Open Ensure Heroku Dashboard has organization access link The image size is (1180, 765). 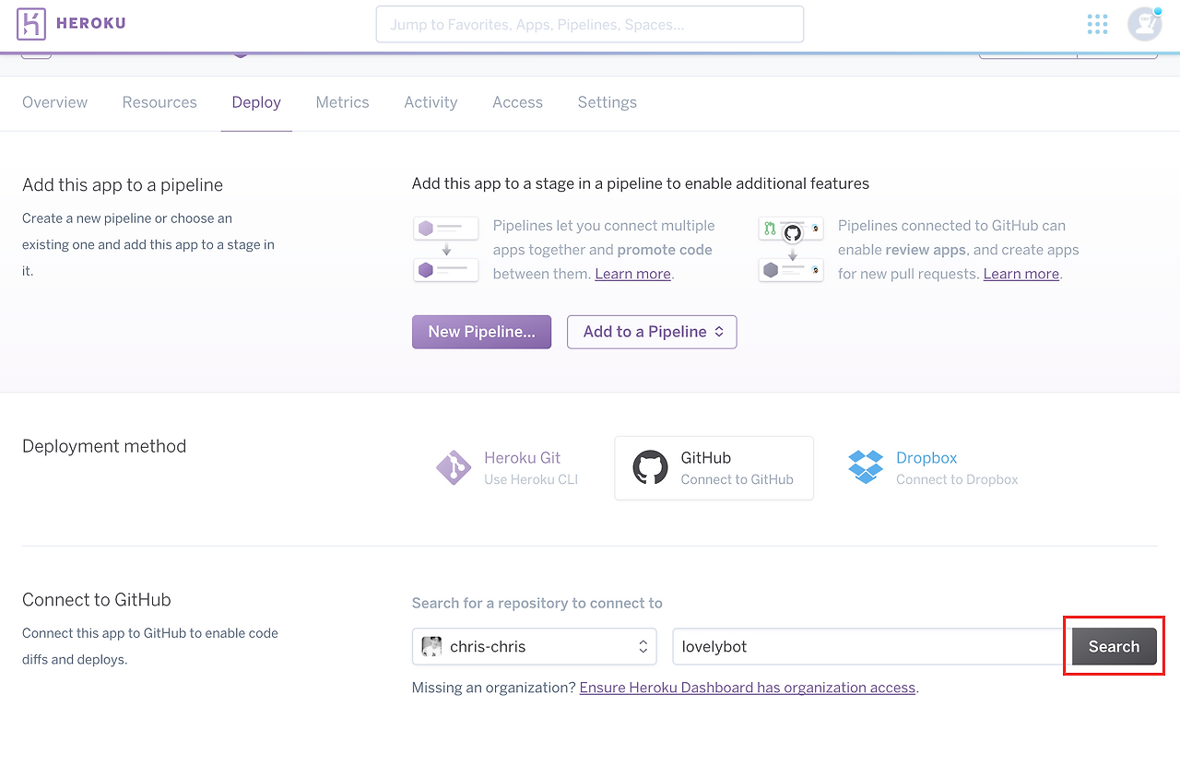coord(748,688)
